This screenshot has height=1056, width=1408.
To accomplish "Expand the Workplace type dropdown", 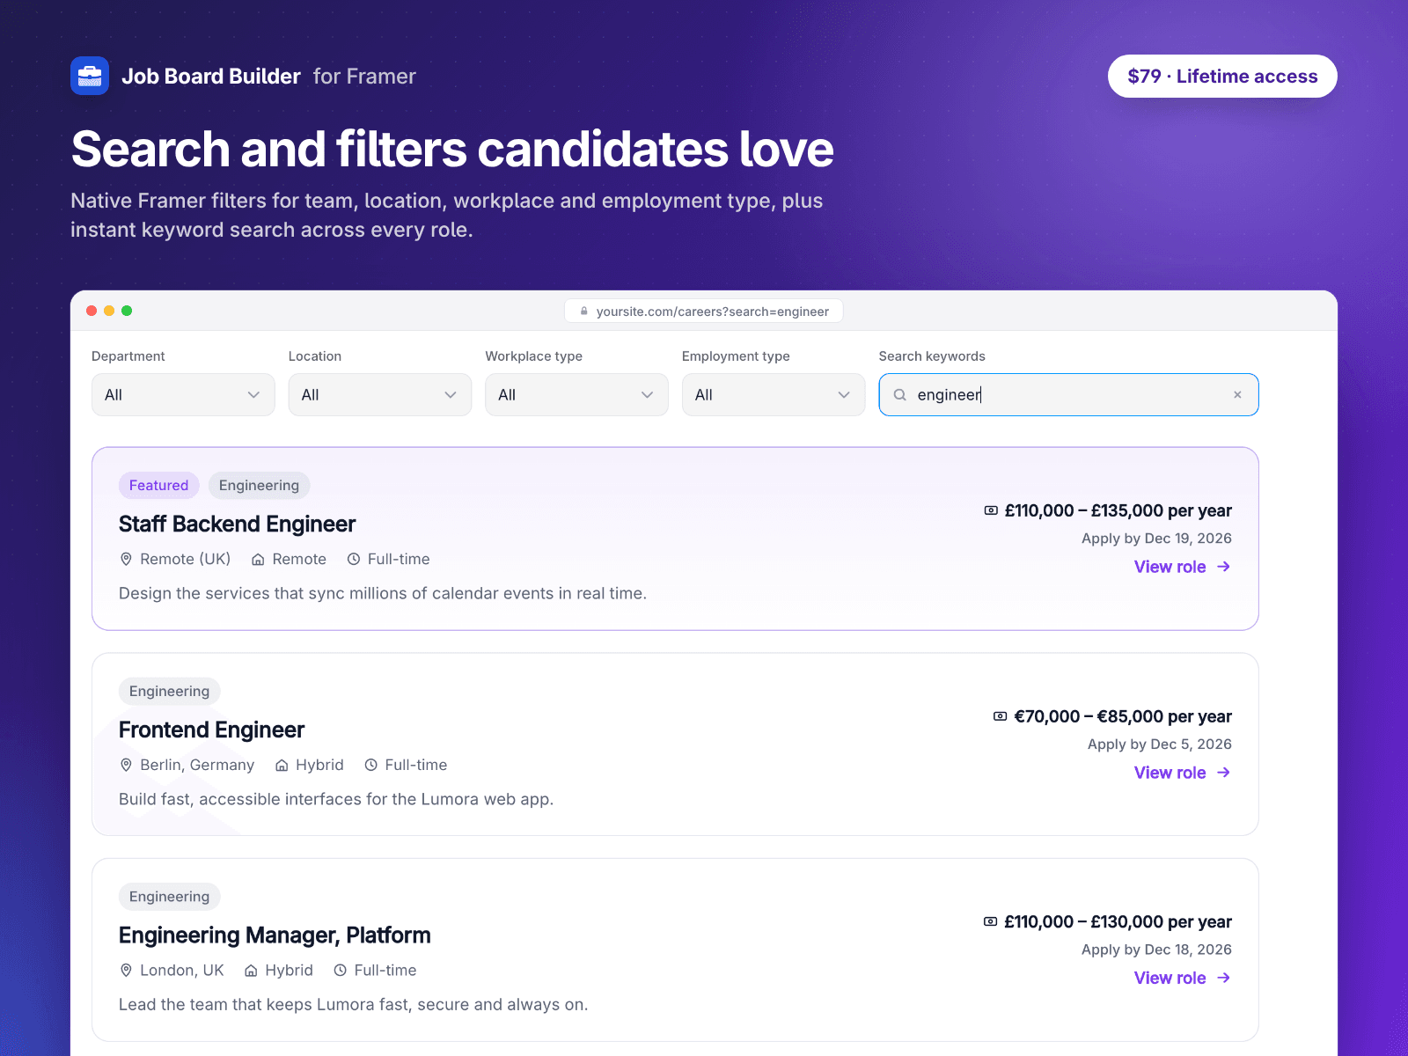I will coord(576,395).
